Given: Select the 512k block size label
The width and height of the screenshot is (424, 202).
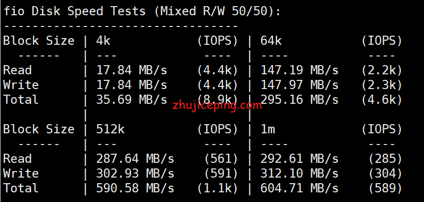Looking at the screenshot, I should (110, 129).
